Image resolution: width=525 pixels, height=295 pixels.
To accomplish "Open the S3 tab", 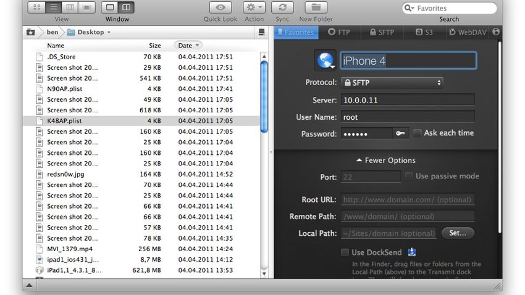I will click(424, 32).
